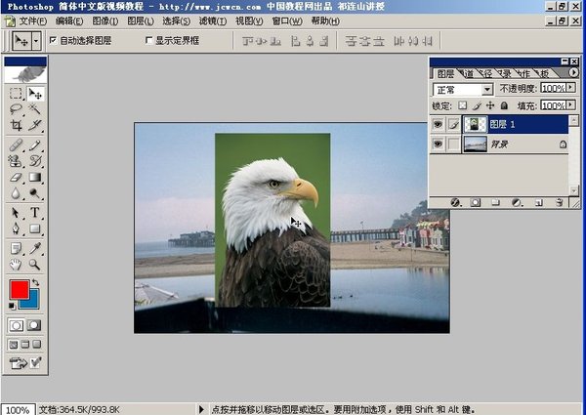Select the Type (T) tool
The image size is (586, 415).
coord(35,213)
